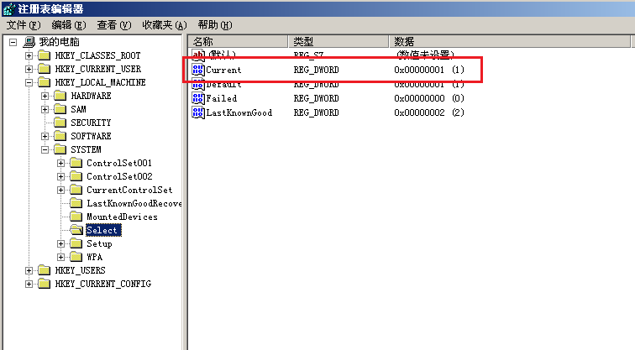Open the 编辑(E) menu

pos(69,25)
